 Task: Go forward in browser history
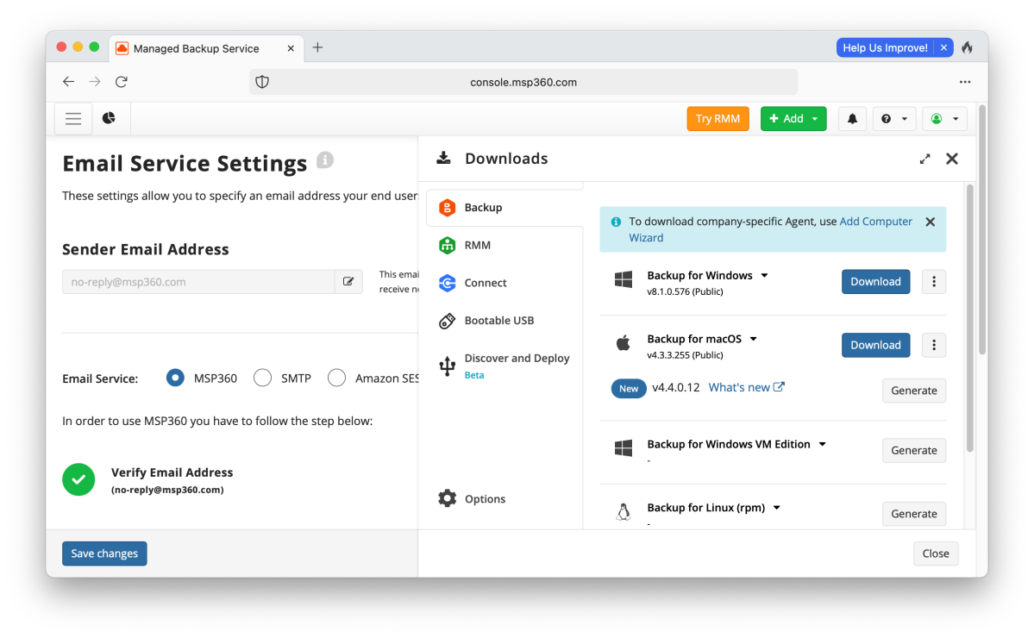pyautogui.click(x=95, y=82)
